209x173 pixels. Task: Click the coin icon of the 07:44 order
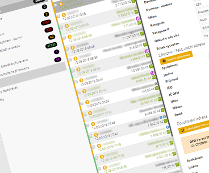(x=96, y=135)
